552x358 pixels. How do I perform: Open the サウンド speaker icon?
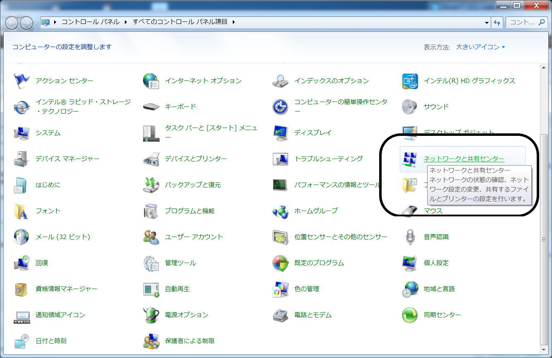(410, 107)
